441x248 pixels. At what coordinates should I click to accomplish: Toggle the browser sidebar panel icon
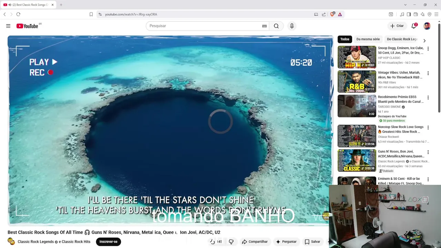[x=409, y=14]
